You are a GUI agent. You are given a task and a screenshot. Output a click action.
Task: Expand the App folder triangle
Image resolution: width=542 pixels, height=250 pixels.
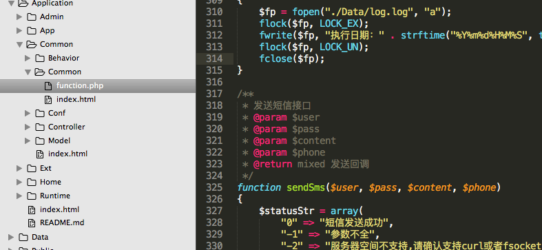coord(19,30)
